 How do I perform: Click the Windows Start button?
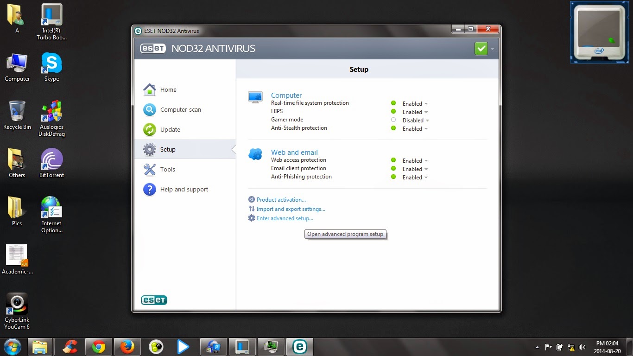click(12, 346)
